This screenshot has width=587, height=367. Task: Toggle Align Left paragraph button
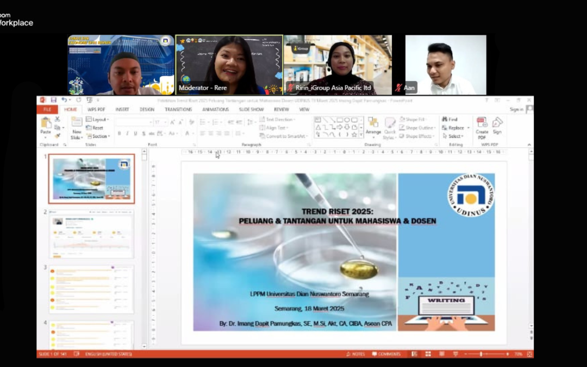pyautogui.click(x=203, y=133)
